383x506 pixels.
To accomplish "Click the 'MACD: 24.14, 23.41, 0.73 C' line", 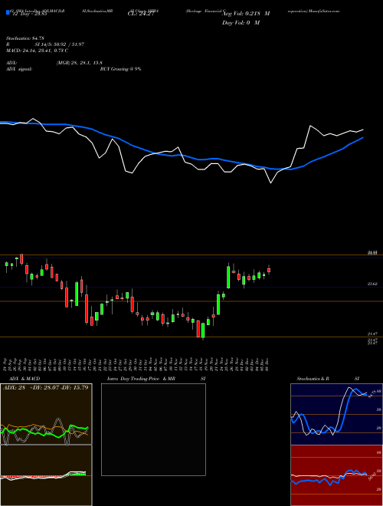I will 37,51.
